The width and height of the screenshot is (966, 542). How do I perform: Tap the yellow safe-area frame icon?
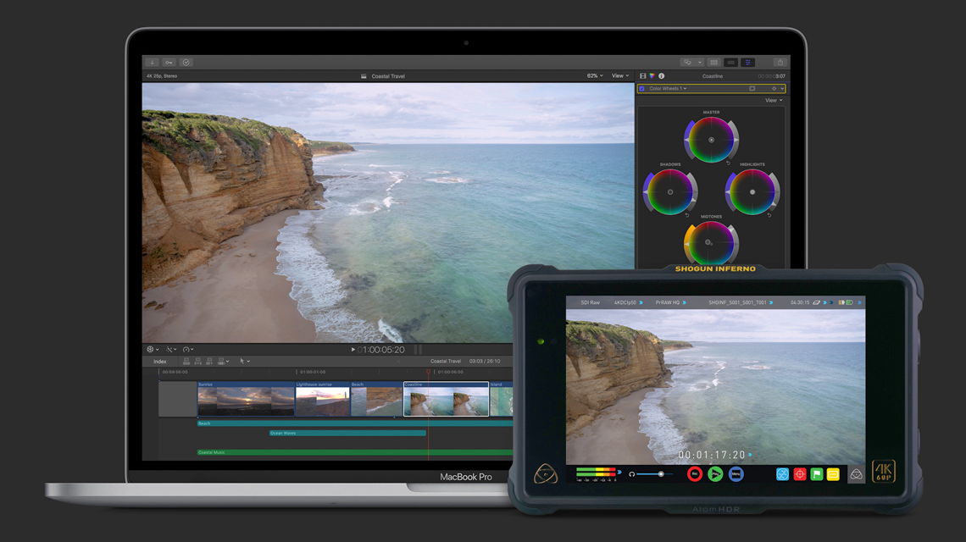pyautogui.click(x=833, y=474)
